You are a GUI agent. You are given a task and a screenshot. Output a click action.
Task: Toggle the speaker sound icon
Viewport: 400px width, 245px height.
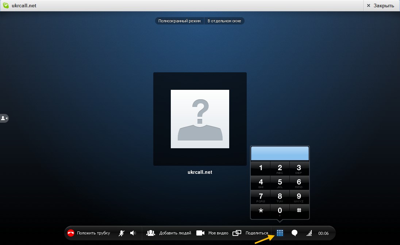(133, 233)
